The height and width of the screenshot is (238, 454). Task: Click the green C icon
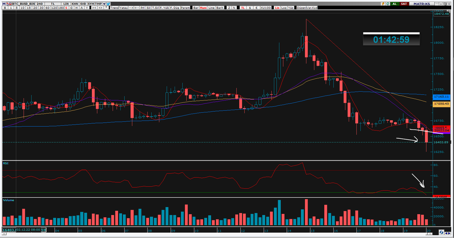pos(388,4)
